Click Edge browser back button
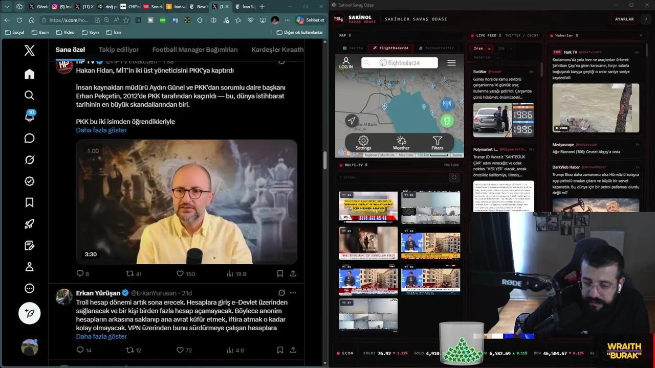 [7, 20]
